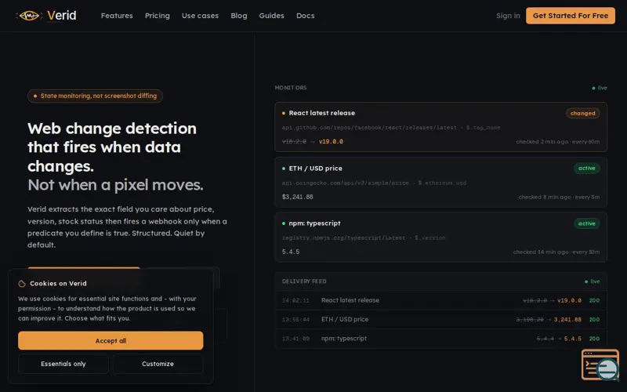Click the 13:55:44 delivery feed timestamp
Viewport: 627px width, 392px height.
pos(295,320)
